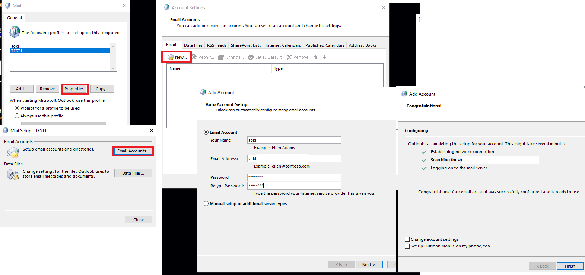Click the Email Accounts envelope icon in Mail Setup
Viewport: 585px width, 275px height.
click(x=13, y=152)
